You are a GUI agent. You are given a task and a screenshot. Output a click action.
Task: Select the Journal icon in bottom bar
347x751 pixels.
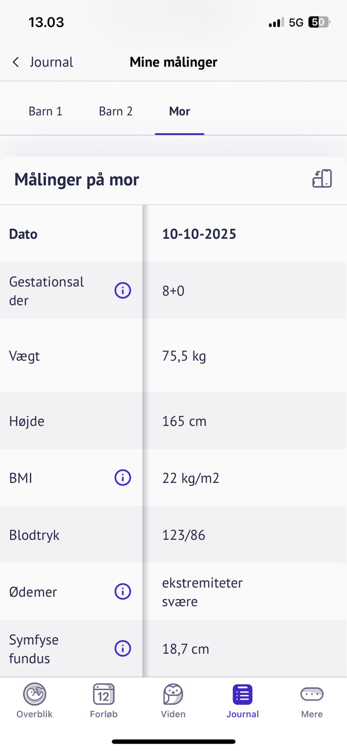coord(242,694)
